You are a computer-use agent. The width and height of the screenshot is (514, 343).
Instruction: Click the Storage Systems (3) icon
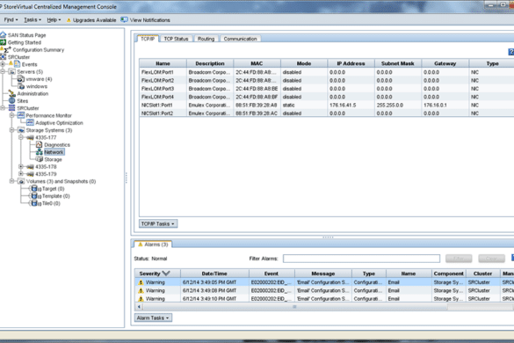pos(21,130)
